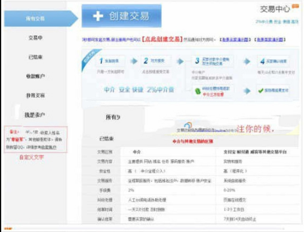Click the red 自定义文字 label
This screenshot has height=232, width=304.
click(32, 157)
